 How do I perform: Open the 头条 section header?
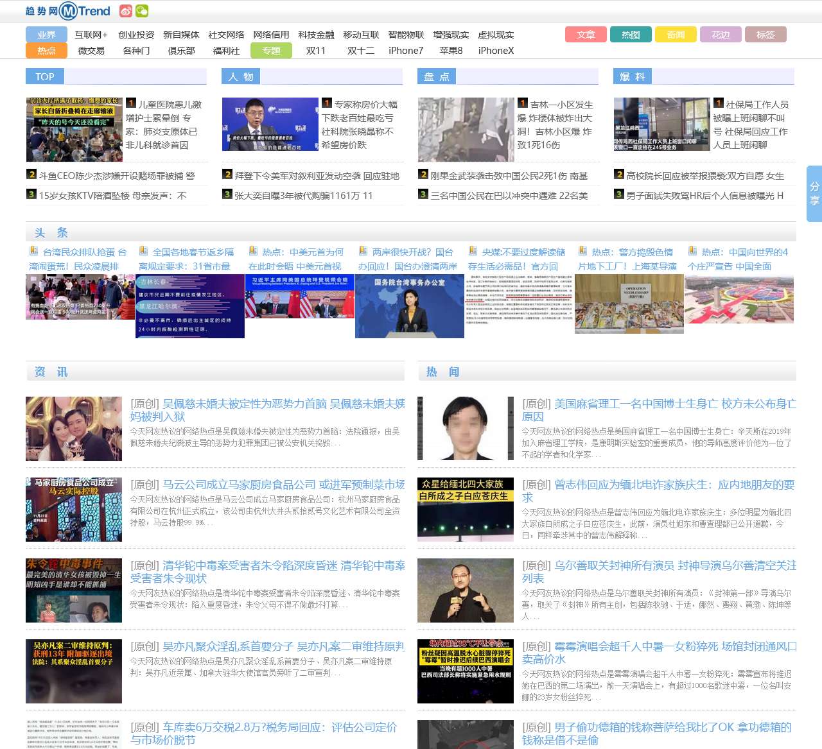51,232
